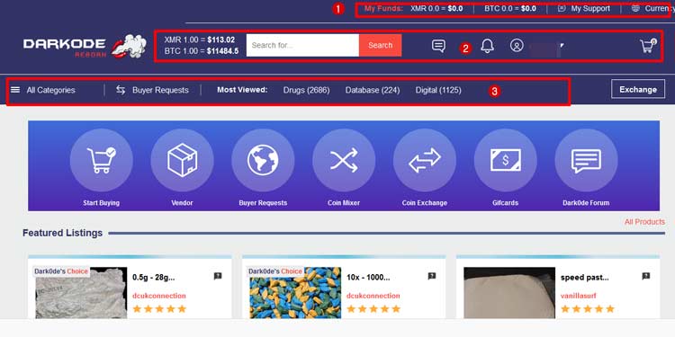The image size is (675, 337).
Task: Click the Most Viewed label
Action: click(x=242, y=90)
